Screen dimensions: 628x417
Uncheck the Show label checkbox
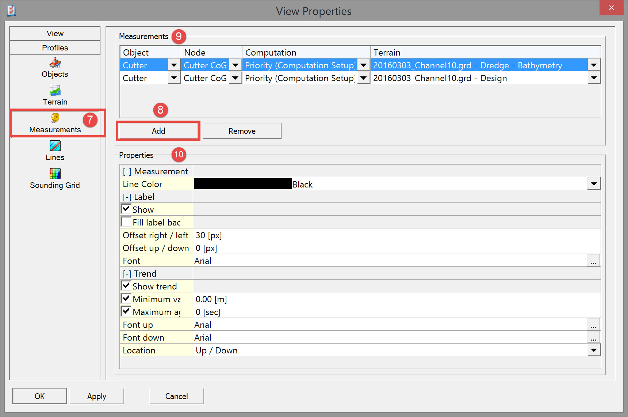(126, 209)
